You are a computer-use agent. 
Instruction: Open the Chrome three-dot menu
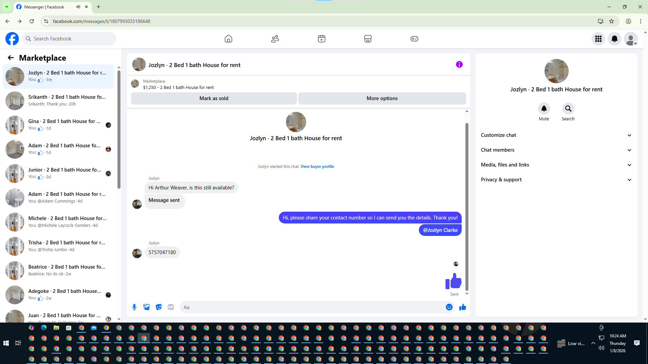pos(641,21)
